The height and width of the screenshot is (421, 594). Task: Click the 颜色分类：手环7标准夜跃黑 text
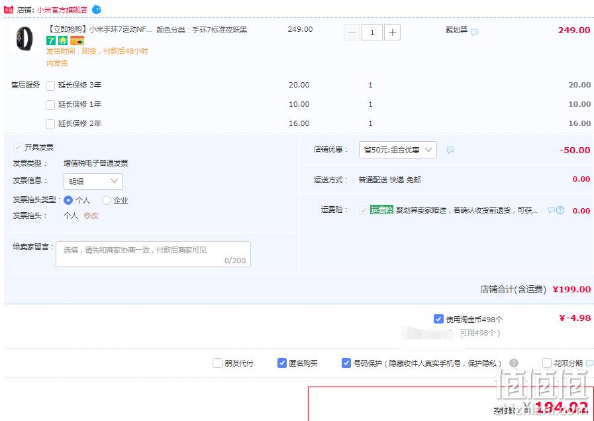tap(202, 30)
